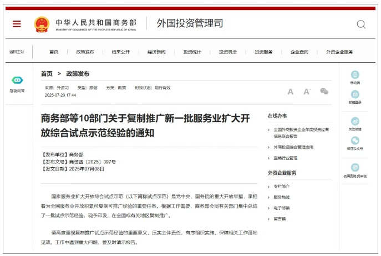381x256 pixels.
Task: Open the 服务热线 sidebar link
Action: 282,197
